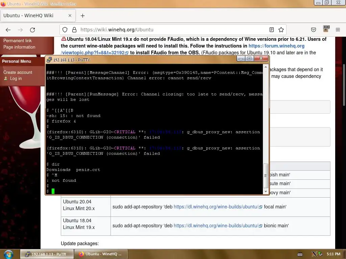Open Page information sidebar link
Screen dimensions: 346x259
click(x=19, y=47)
